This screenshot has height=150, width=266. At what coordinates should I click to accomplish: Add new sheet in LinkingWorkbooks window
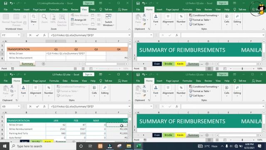[43, 64]
